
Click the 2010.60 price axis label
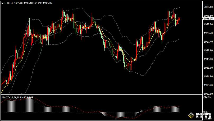207,7
